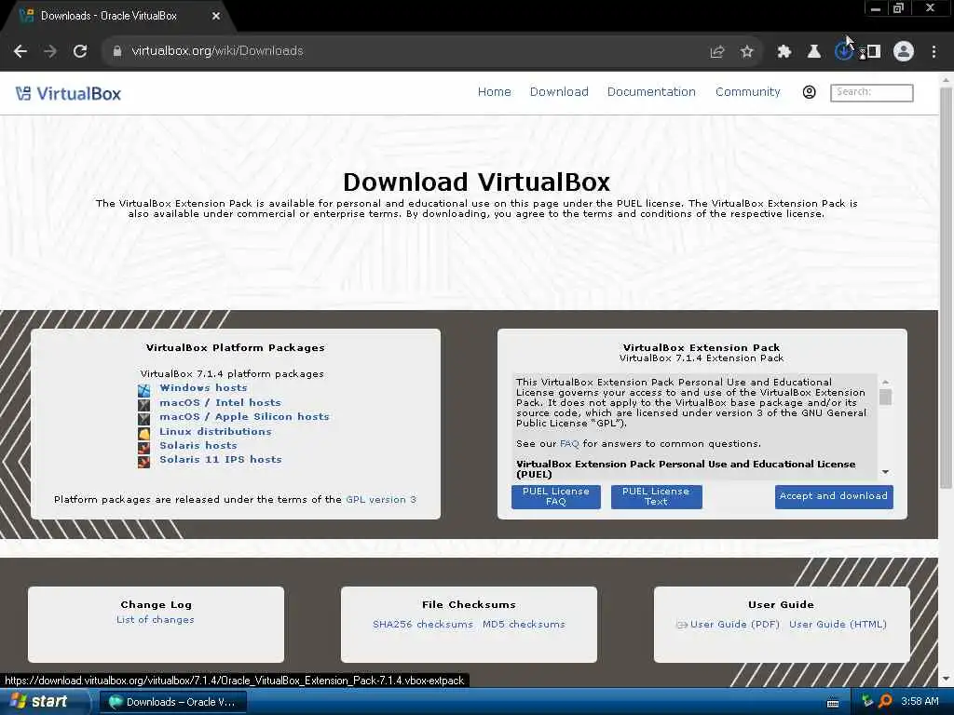Open the Download menu item
Screen dimensions: 954x715
559,92
